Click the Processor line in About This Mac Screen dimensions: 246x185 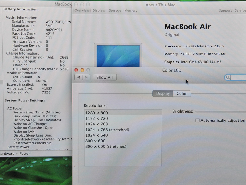point(194,46)
